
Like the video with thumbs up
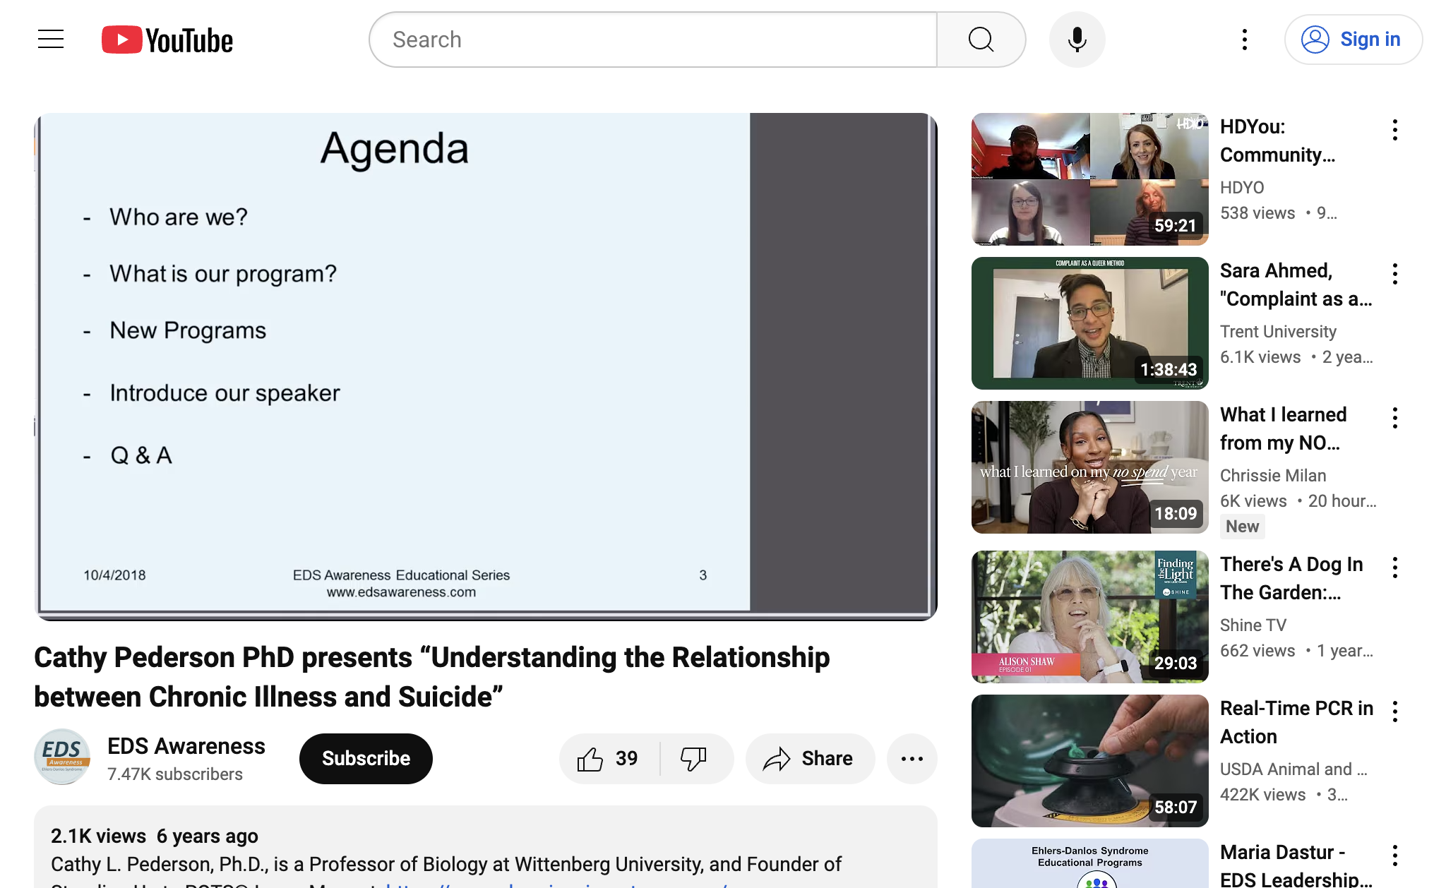tap(609, 759)
